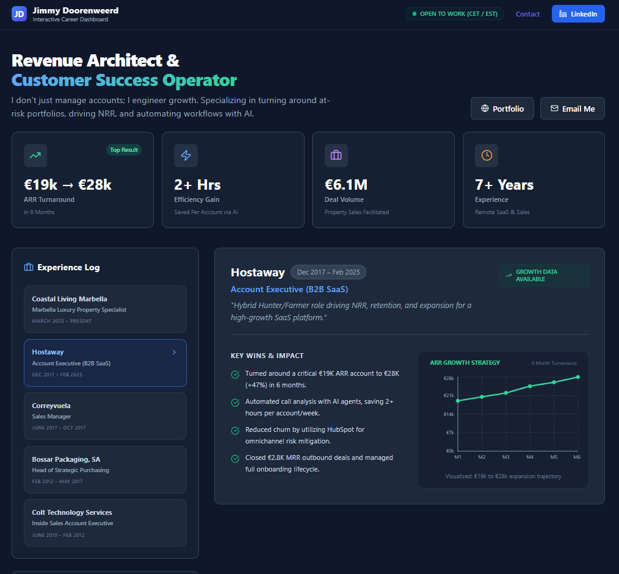Image resolution: width=619 pixels, height=574 pixels.
Task: Click the lightning bolt Efficiency Gain icon
Action: pos(186,156)
